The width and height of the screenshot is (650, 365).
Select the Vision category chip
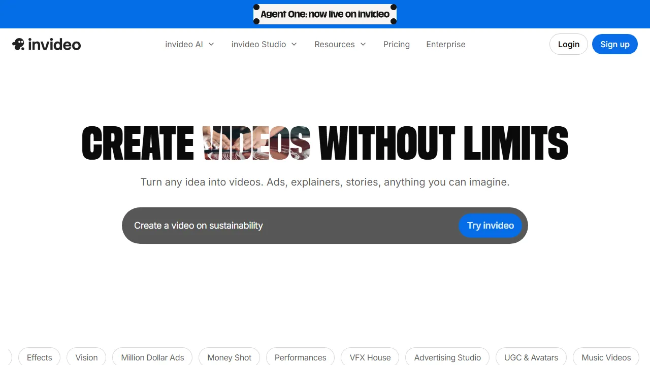(86, 357)
